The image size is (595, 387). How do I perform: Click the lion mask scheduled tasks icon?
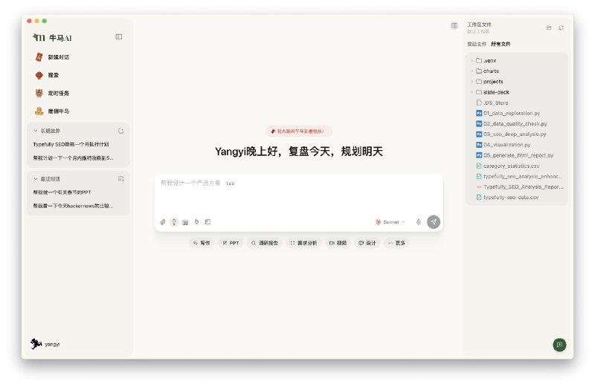coord(39,93)
